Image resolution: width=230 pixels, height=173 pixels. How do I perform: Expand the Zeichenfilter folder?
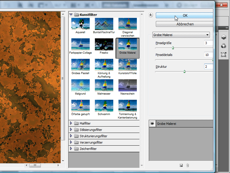tap(71, 148)
